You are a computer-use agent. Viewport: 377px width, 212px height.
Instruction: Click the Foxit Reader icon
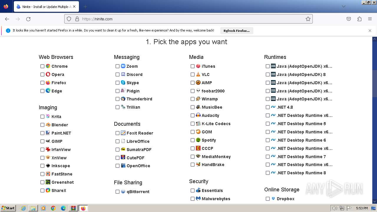pos(123,133)
